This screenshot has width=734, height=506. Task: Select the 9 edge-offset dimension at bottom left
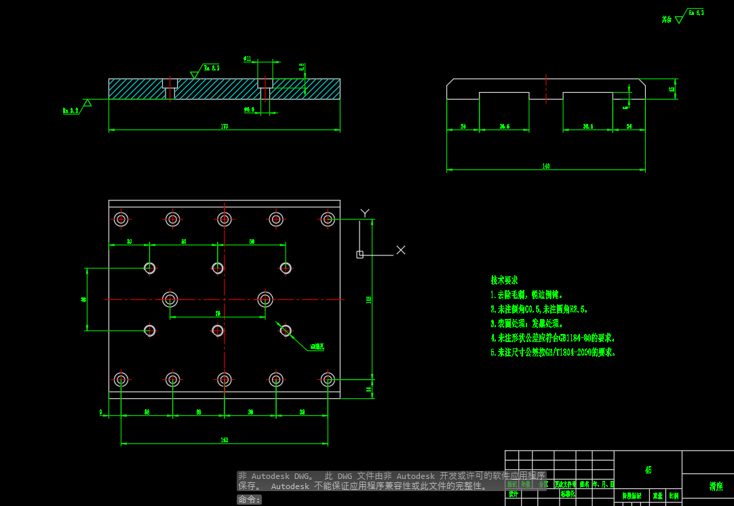click(100, 412)
